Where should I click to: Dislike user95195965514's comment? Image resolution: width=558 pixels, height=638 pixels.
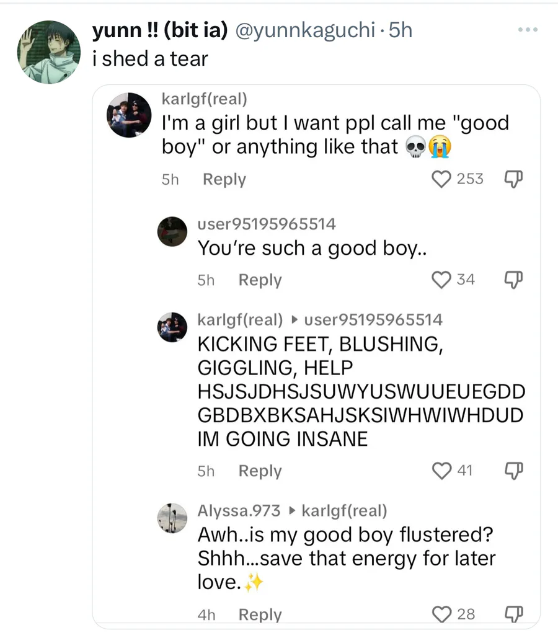click(512, 280)
